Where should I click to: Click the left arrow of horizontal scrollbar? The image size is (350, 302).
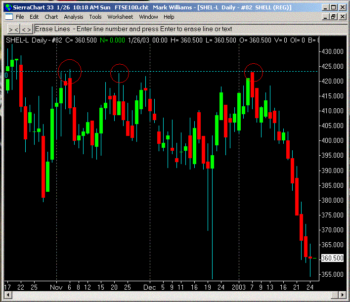pyautogui.click(x=8, y=295)
